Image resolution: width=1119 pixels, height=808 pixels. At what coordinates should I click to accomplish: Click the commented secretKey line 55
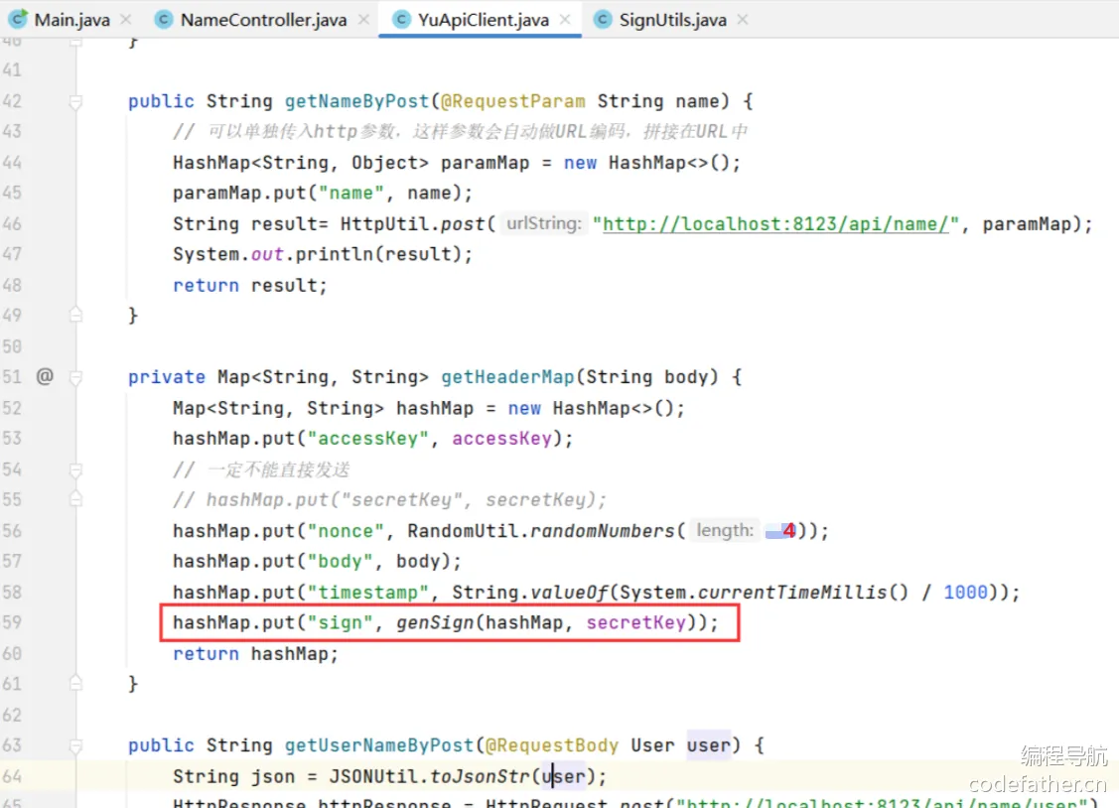pyautogui.click(x=389, y=499)
